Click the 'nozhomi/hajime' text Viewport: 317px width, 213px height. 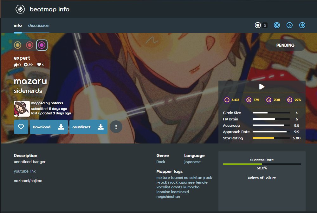(x=28, y=181)
